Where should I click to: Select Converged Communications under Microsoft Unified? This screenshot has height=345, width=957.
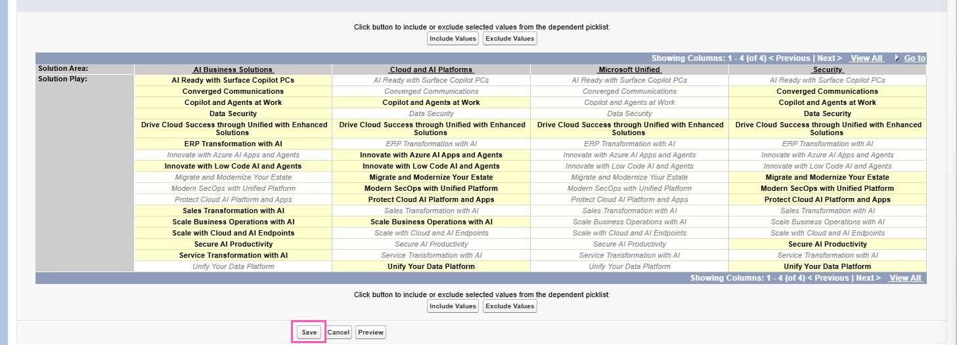click(x=629, y=91)
